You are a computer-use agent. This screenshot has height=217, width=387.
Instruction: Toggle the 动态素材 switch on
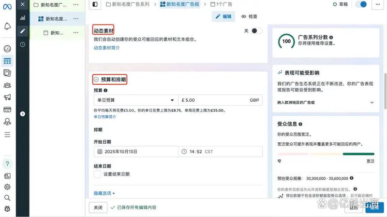(x=256, y=30)
